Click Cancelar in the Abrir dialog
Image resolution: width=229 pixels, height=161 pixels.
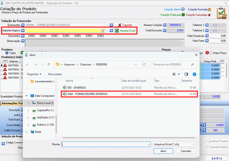point(186,151)
